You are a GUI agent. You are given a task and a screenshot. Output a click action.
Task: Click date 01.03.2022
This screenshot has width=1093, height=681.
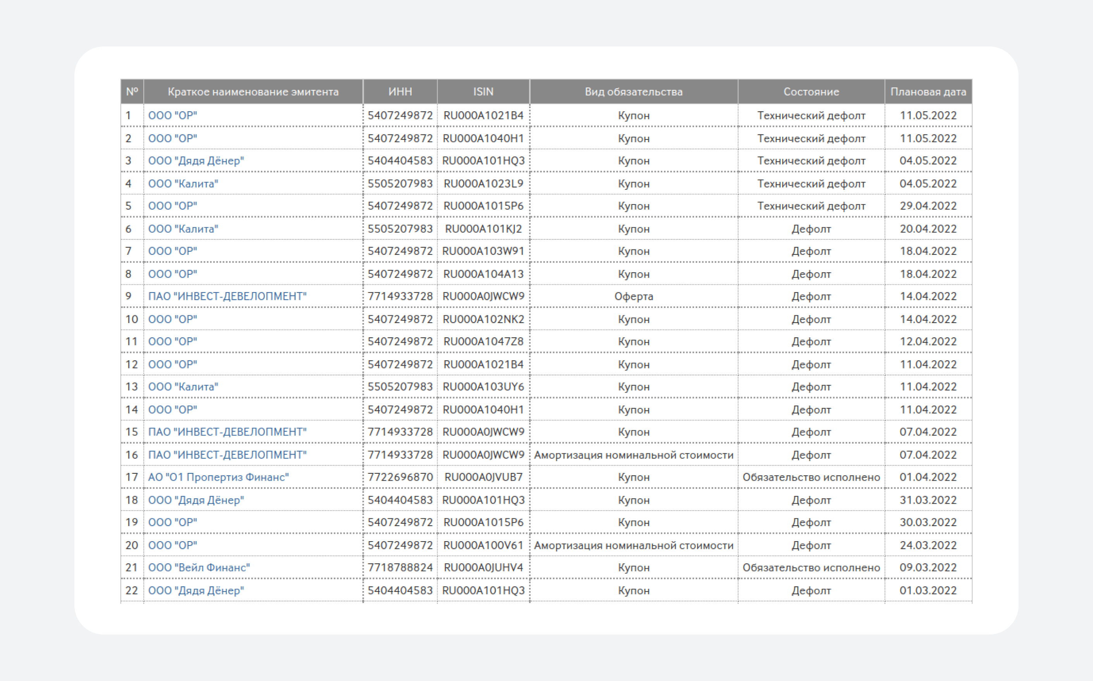(x=928, y=590)
